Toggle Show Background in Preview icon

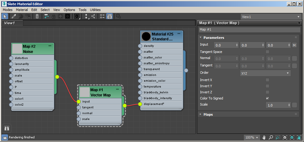coord(68,17)
